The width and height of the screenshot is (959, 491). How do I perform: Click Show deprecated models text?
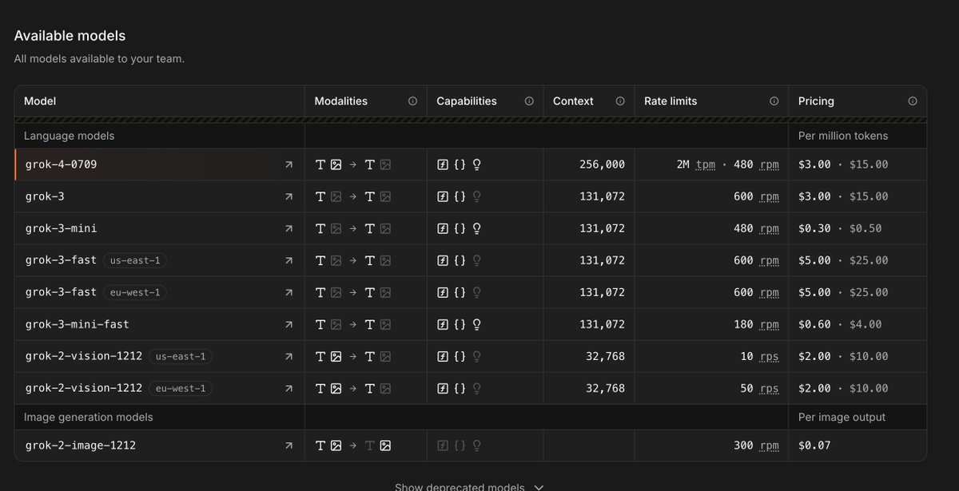coord(460,487)
